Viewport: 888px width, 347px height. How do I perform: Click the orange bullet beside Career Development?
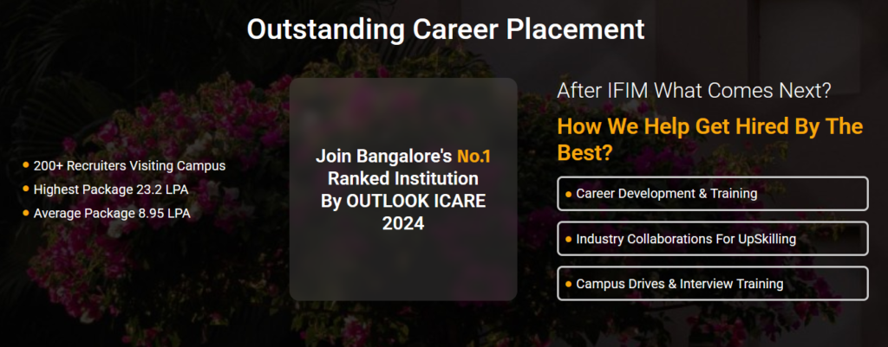[x=569, y=194]
